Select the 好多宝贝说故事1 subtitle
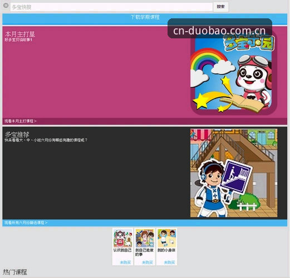Image resolution: width=290 pixels, height=278 pixels. click(x=18, y=39)
